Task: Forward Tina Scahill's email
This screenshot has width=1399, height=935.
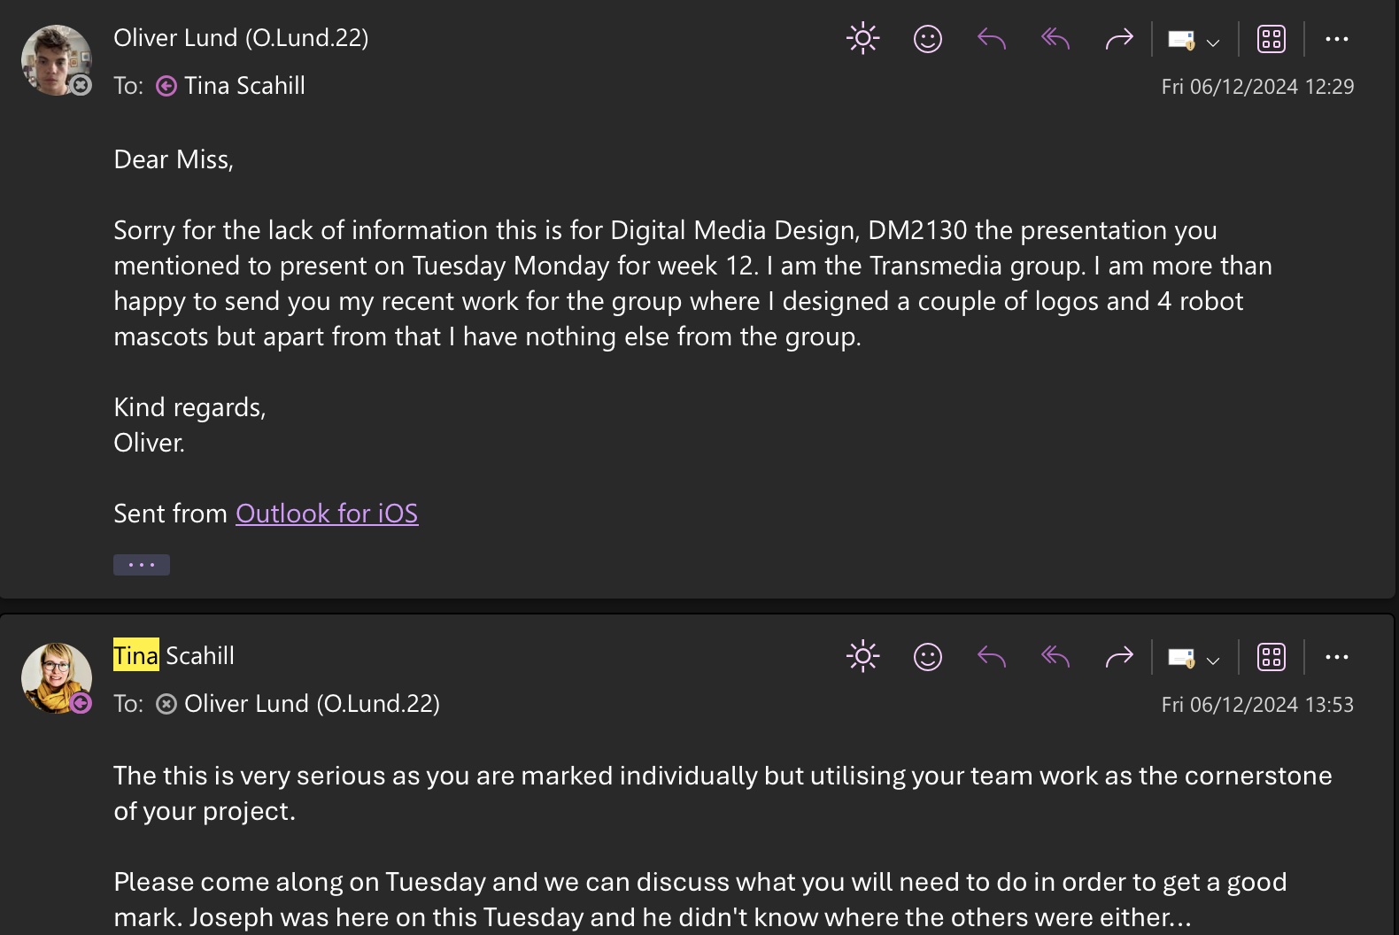Action: coord(1119,657)
